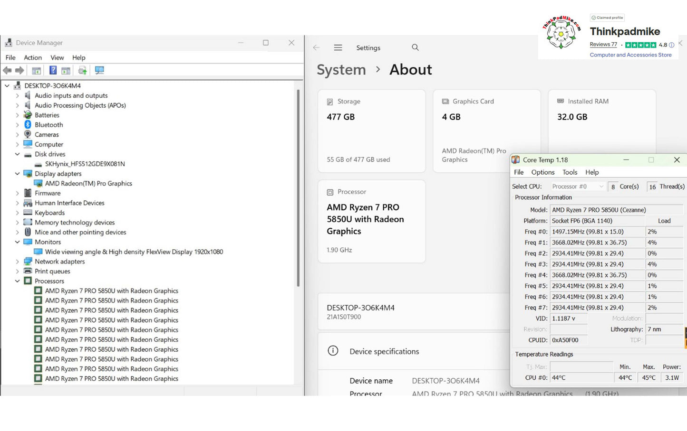
Task: Click the Device Manager vertical scrollbar
Action: click(298, 190)
